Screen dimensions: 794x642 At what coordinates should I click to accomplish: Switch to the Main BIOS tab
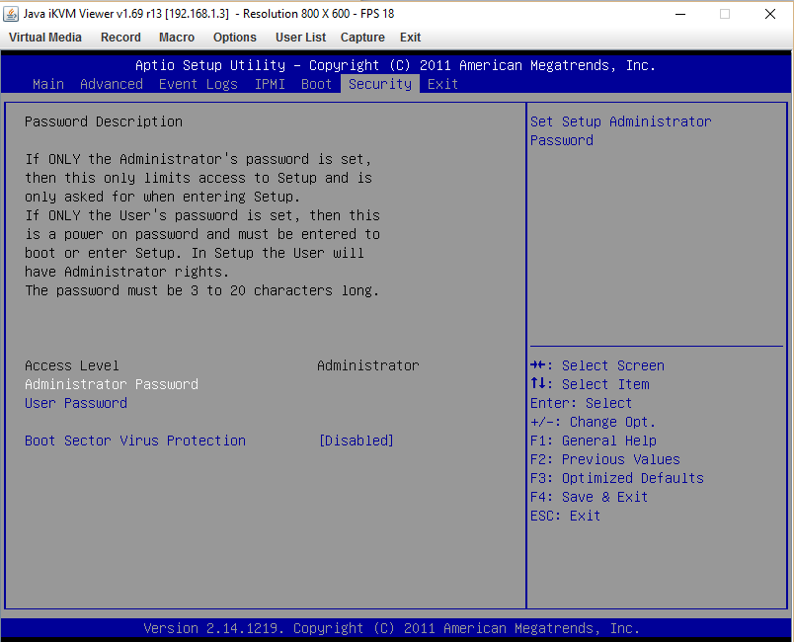(x=48, y=84)
